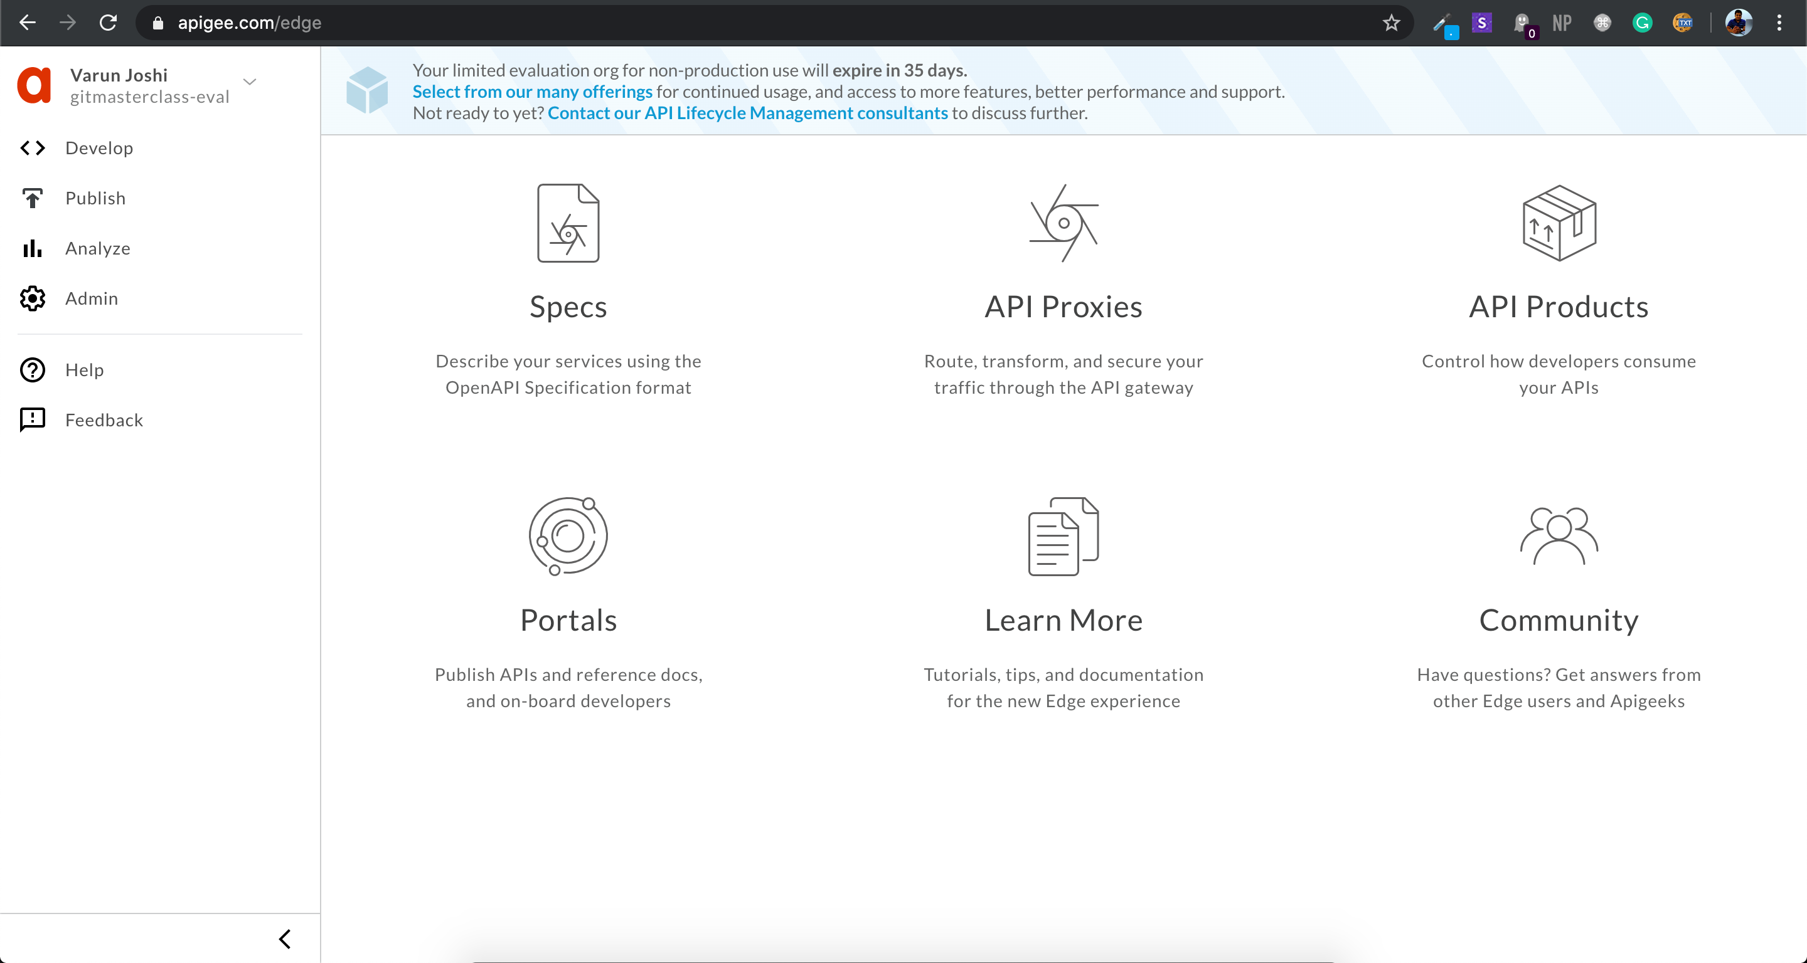Open the Admin gear icon
Image resolution: width=1807 pixels, height=963 pixels.
coord(32,298)
